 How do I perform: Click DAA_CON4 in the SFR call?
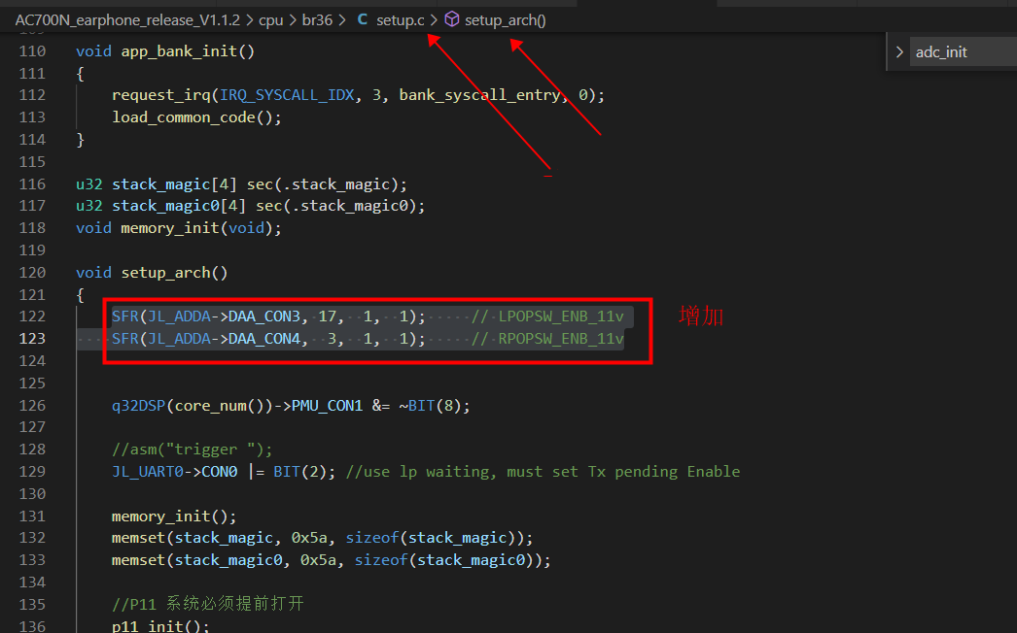click(x=264, y=339)
